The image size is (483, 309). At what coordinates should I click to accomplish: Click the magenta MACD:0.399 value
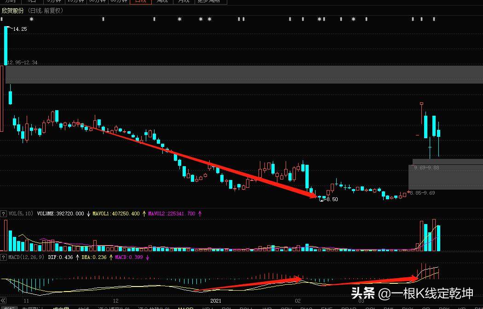point(129,257)
